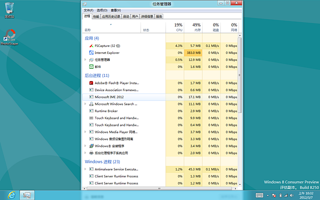Screen dimensions: 320x200
Task: Switch to the 服务 tab
Action: pyautogui.click(x=159, y=16)
